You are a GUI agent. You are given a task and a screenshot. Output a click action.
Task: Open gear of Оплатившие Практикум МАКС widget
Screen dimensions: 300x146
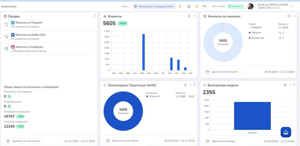185,85
